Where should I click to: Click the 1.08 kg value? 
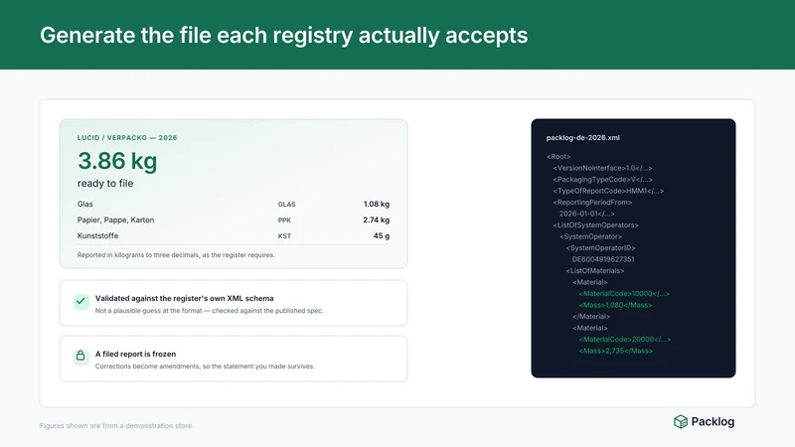point(377,204)
